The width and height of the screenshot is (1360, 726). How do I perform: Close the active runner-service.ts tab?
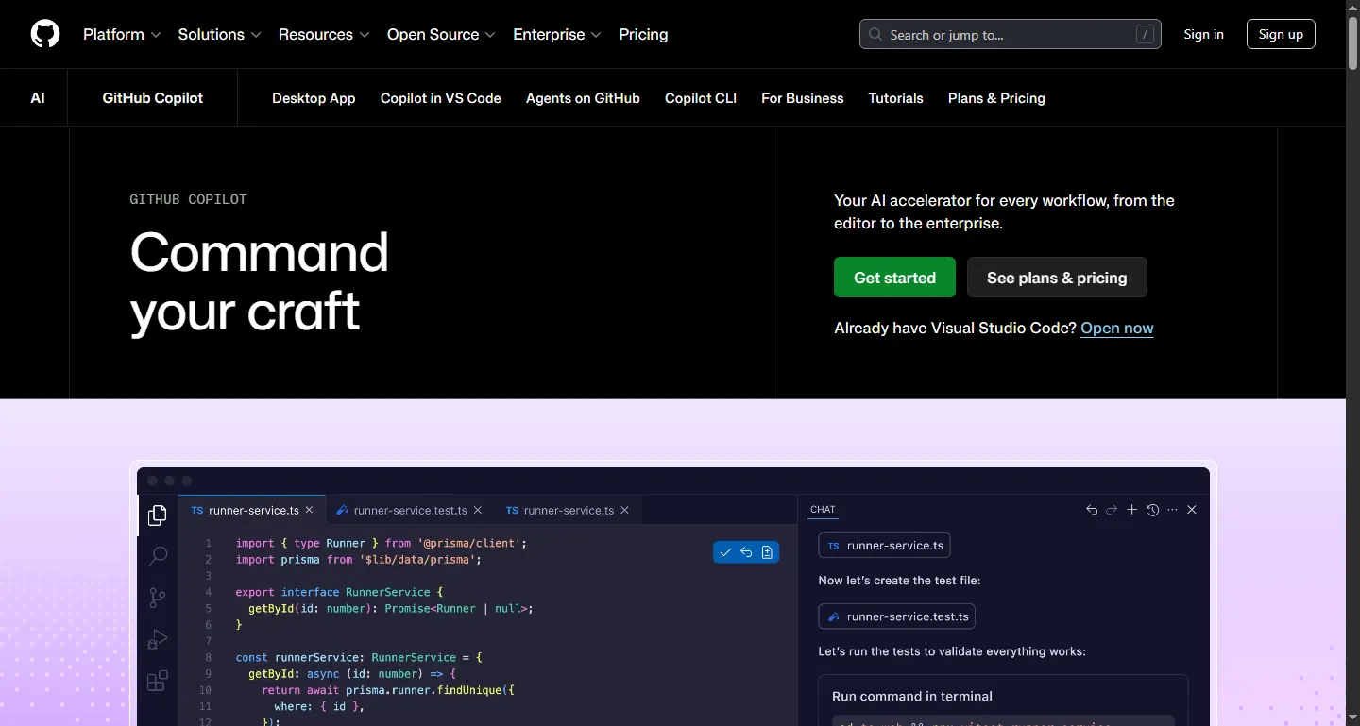[x=310, y=510]
